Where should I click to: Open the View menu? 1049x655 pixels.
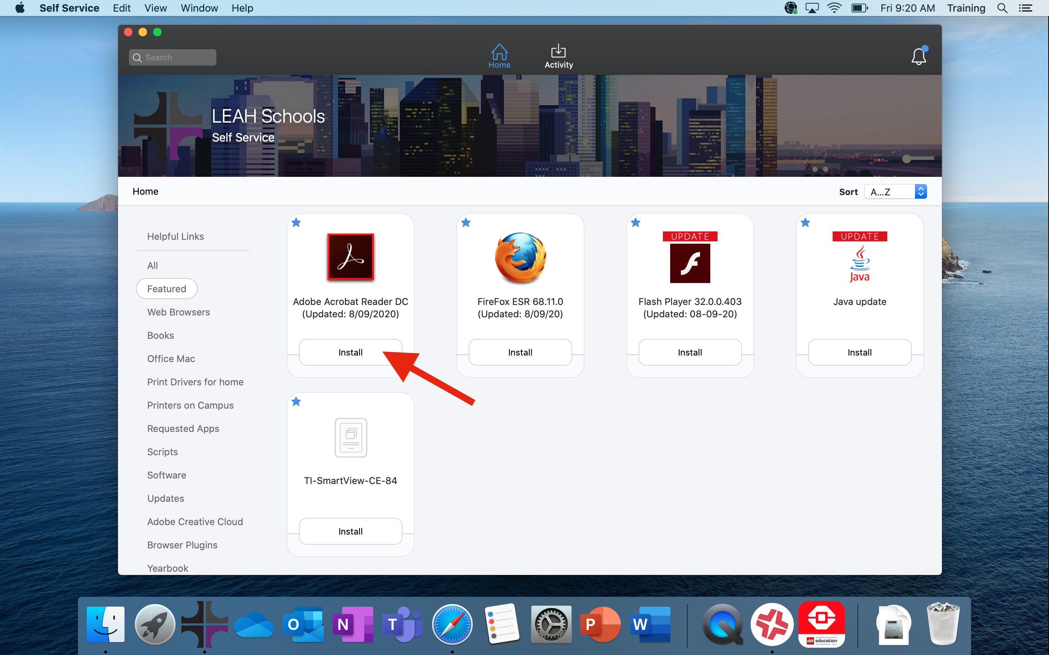[156, 8]
